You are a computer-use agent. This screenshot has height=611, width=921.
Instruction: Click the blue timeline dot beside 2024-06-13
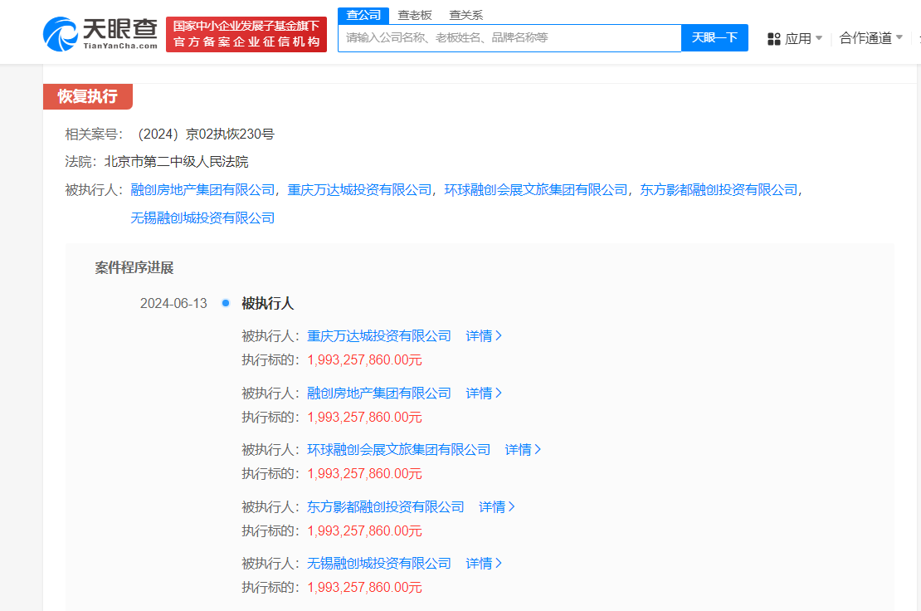point(225,304)
